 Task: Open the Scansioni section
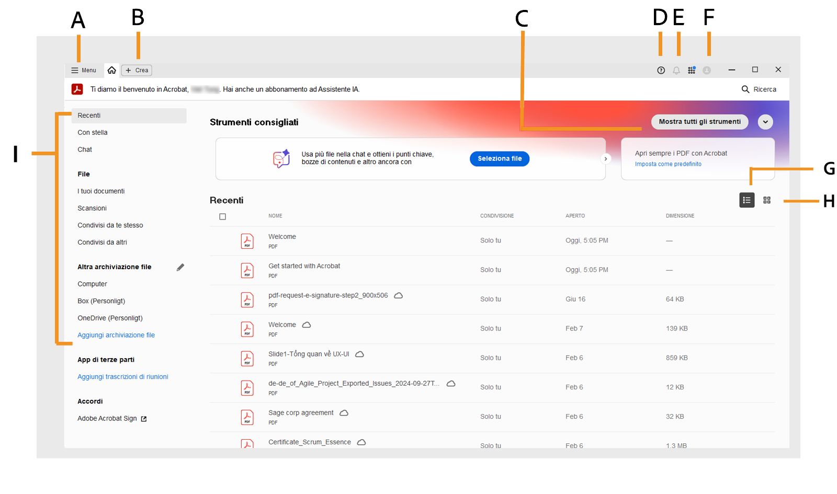coord(92,208)
